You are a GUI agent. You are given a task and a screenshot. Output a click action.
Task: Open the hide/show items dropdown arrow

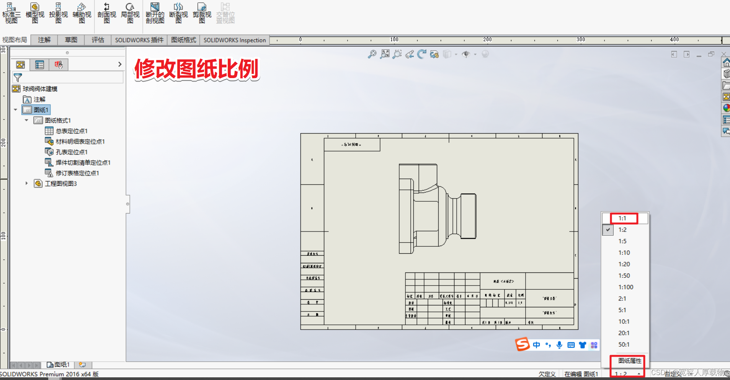pos(475,54)
